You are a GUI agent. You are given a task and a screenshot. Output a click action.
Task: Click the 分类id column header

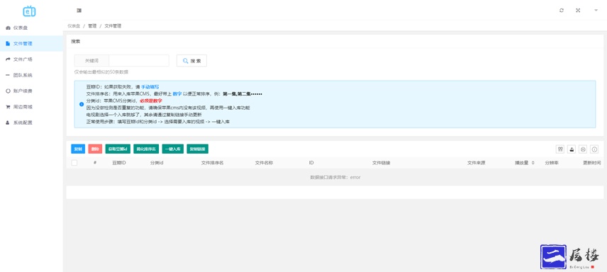(x=157, y=163)
